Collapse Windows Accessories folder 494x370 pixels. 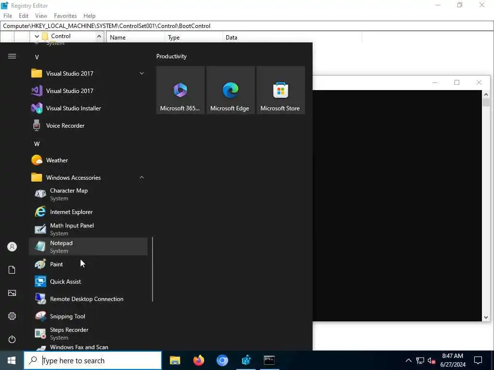click(x=142, y=177)
